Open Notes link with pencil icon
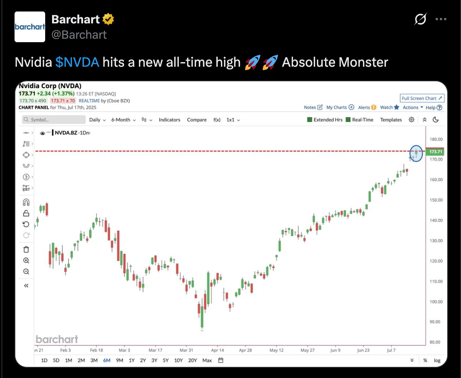The width and height of the screenshot is (461, 378). [x=313, y=108]
